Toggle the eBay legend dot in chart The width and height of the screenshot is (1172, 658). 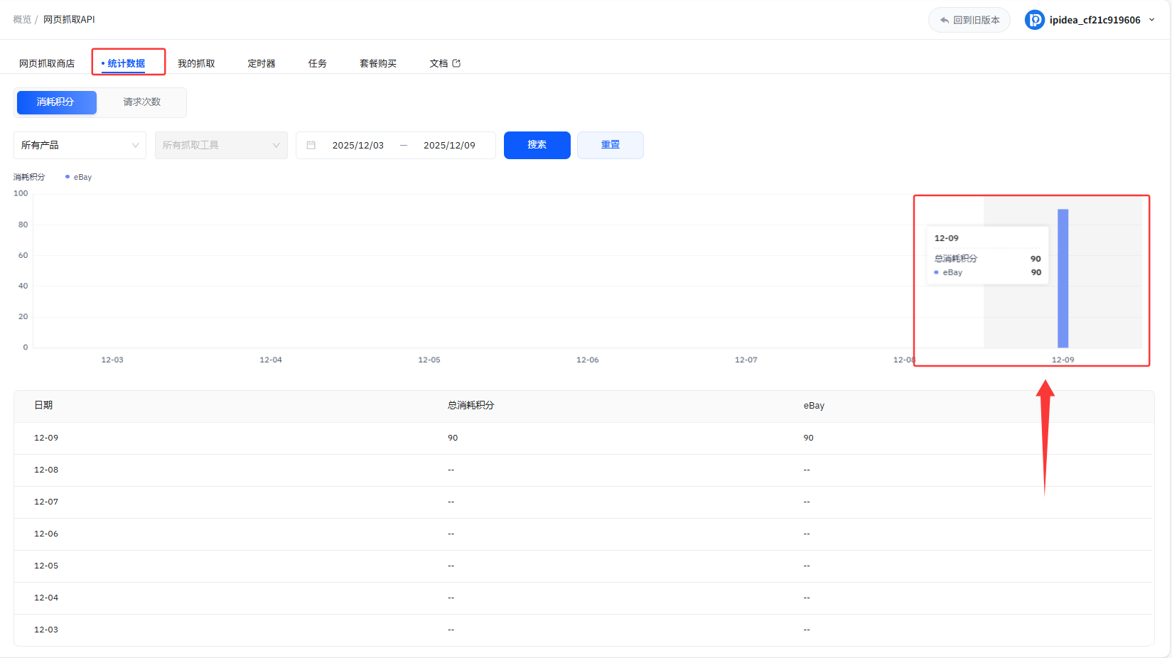click(68, 177)
